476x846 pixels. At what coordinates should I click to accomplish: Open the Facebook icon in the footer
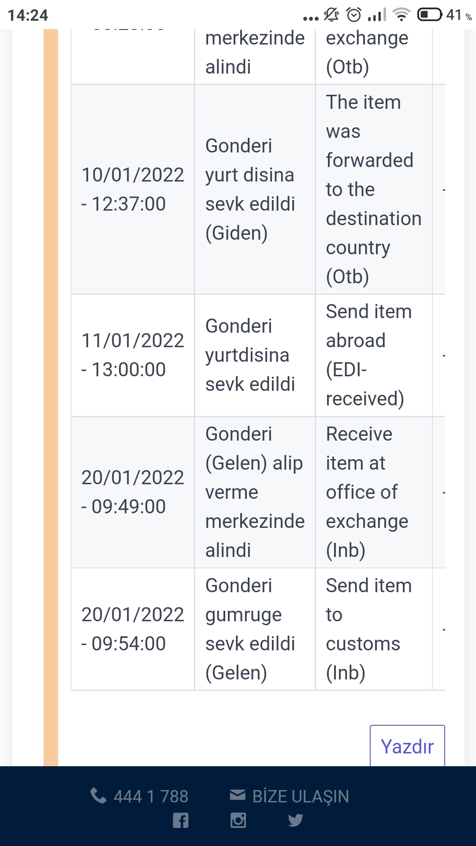[181, 820]
